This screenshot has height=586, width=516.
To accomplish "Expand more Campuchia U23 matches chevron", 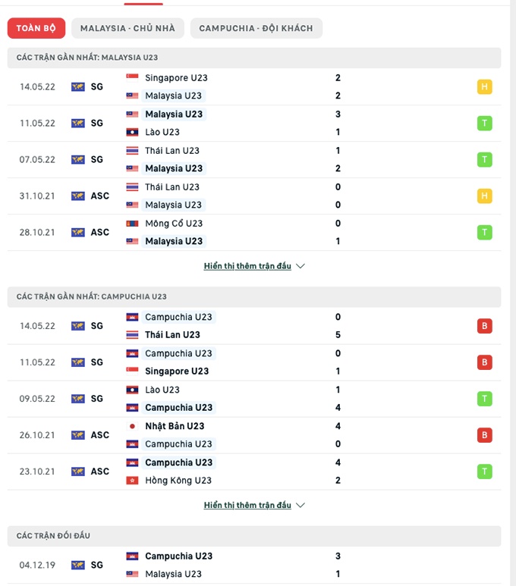I will tap(300, 505).
